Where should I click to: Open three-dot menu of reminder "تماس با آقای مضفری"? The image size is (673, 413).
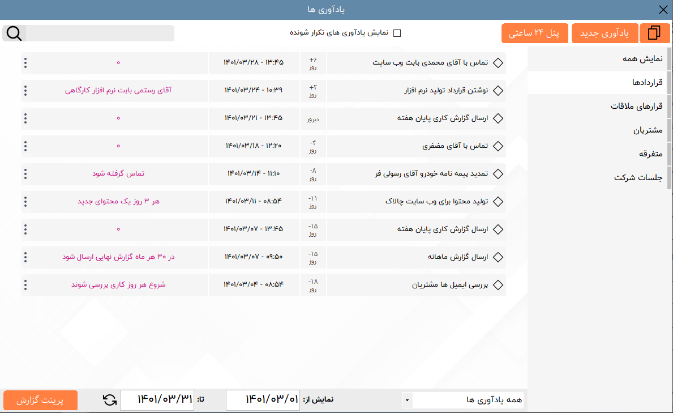(x=25, y=146)
